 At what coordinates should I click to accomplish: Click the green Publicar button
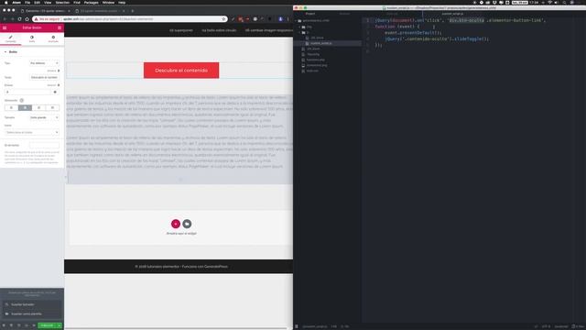tap(47, 325)
